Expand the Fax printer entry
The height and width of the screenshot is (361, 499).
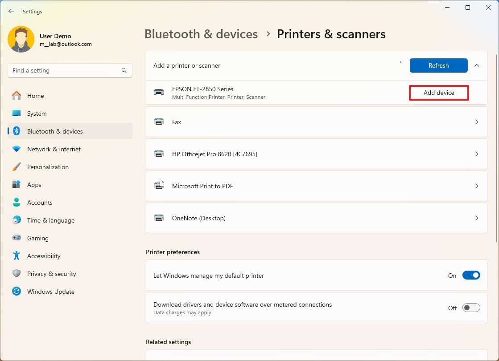[477, 122]
